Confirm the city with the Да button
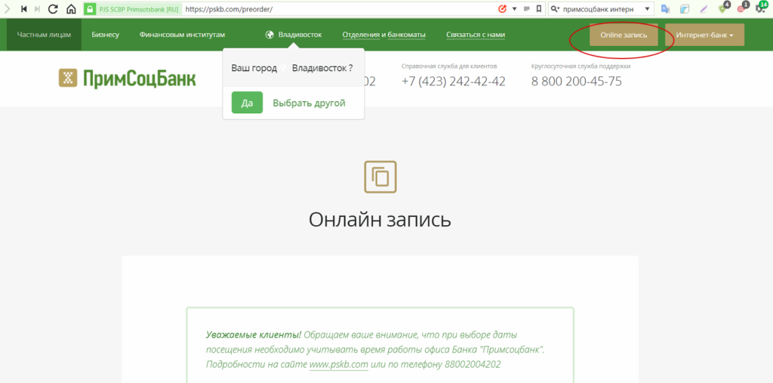This screenshot has height=383, width=773. pyautogui.click(x=247, y=103)
